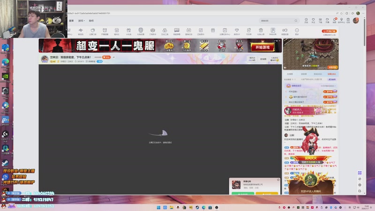
Task: Click the 兰林汉 stream title text
Action: pyautogui.click(x=70, y=57)
